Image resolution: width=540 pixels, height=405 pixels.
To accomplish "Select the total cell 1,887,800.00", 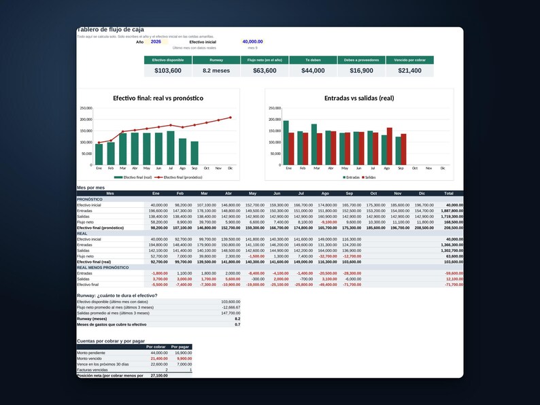I will (449, 211).
